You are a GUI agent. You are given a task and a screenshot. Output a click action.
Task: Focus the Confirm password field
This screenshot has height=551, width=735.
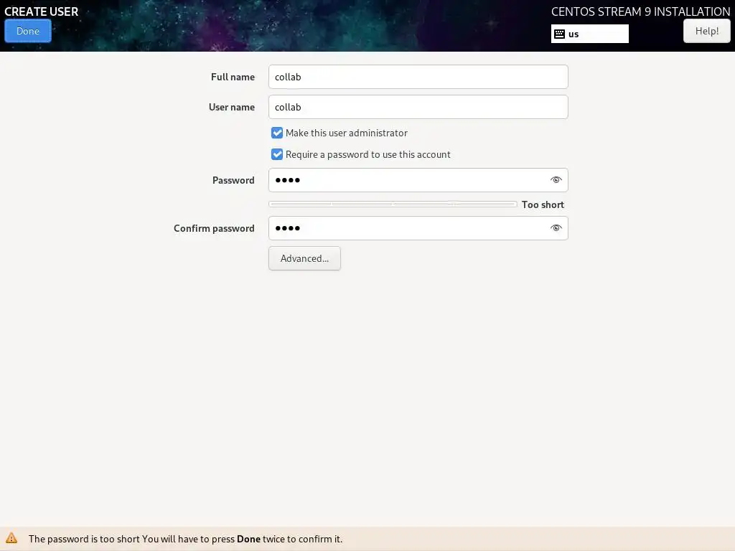[418, 228]
